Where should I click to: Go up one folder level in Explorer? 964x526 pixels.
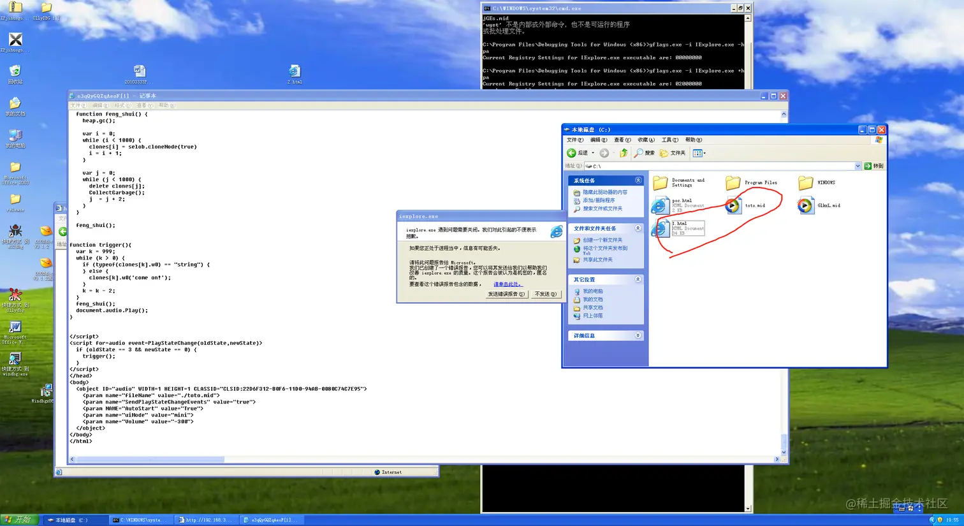624,153
